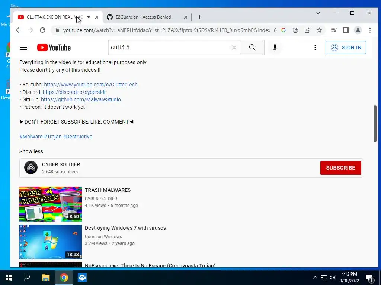Clear the search box with the X icon
Screen dimensions: 381x285
[234, 47]
